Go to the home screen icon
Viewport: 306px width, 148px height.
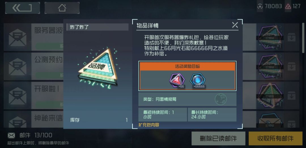tap(62, 8)
